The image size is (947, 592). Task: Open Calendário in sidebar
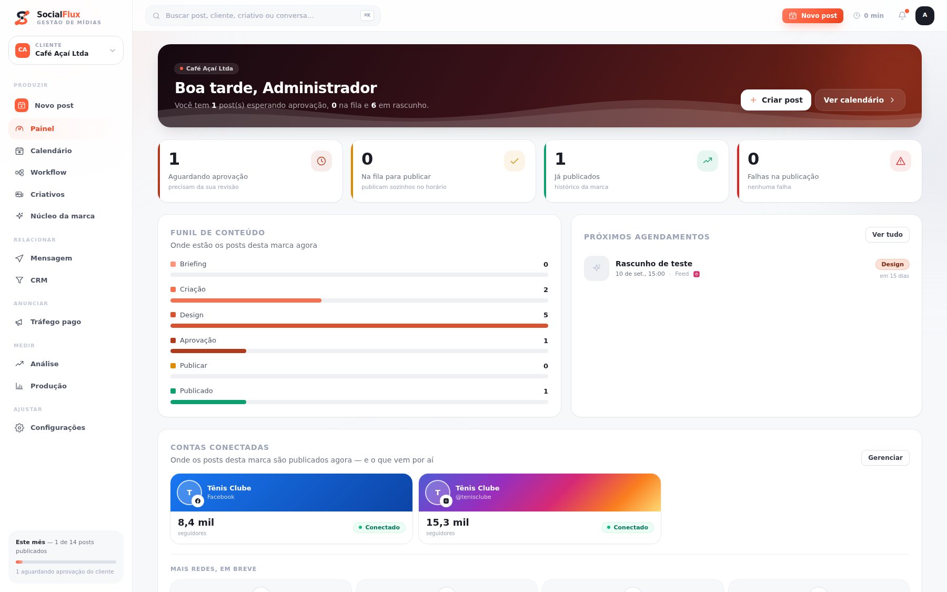(66, 151)
